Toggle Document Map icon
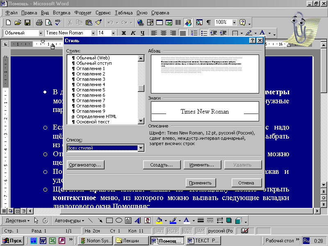Image resolution: width=328 pixels, height=246 pixels. [x=199, y=23]
